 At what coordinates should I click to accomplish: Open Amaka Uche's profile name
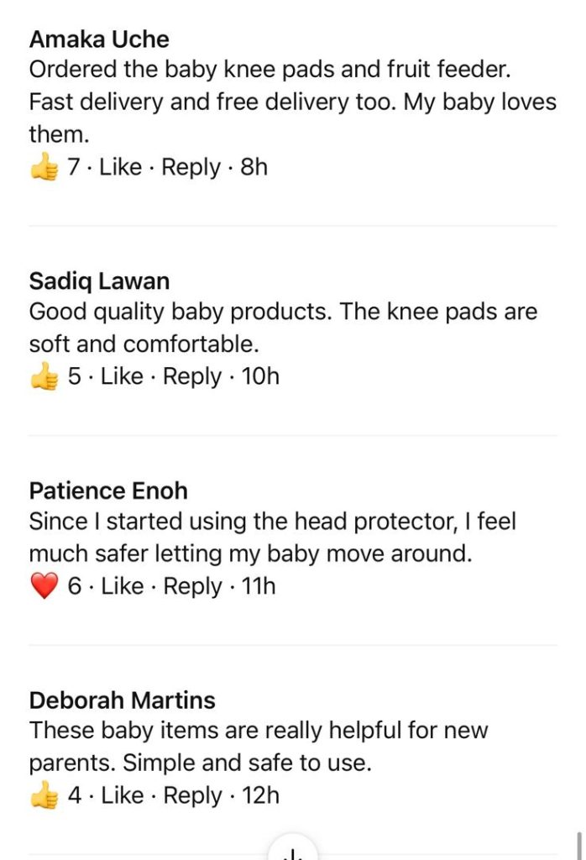tap(99, 39)
